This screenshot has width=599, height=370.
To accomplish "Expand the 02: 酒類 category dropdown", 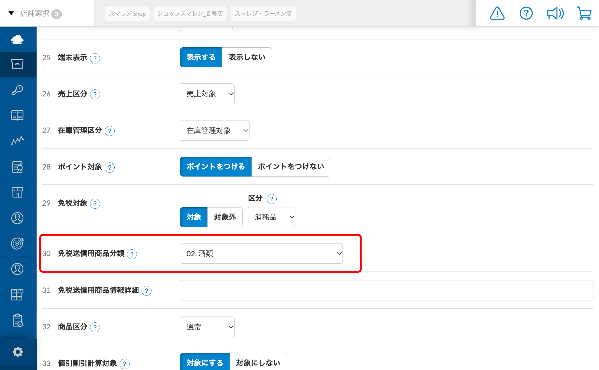I will tap(261, 253).
